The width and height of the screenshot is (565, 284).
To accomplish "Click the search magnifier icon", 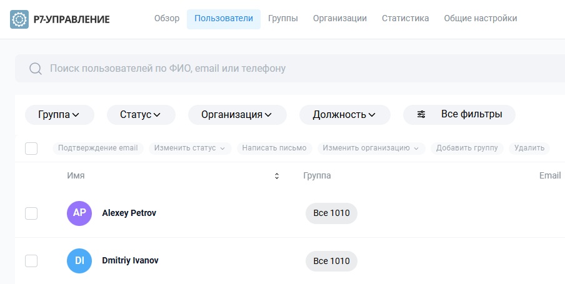I will point(36,69).
